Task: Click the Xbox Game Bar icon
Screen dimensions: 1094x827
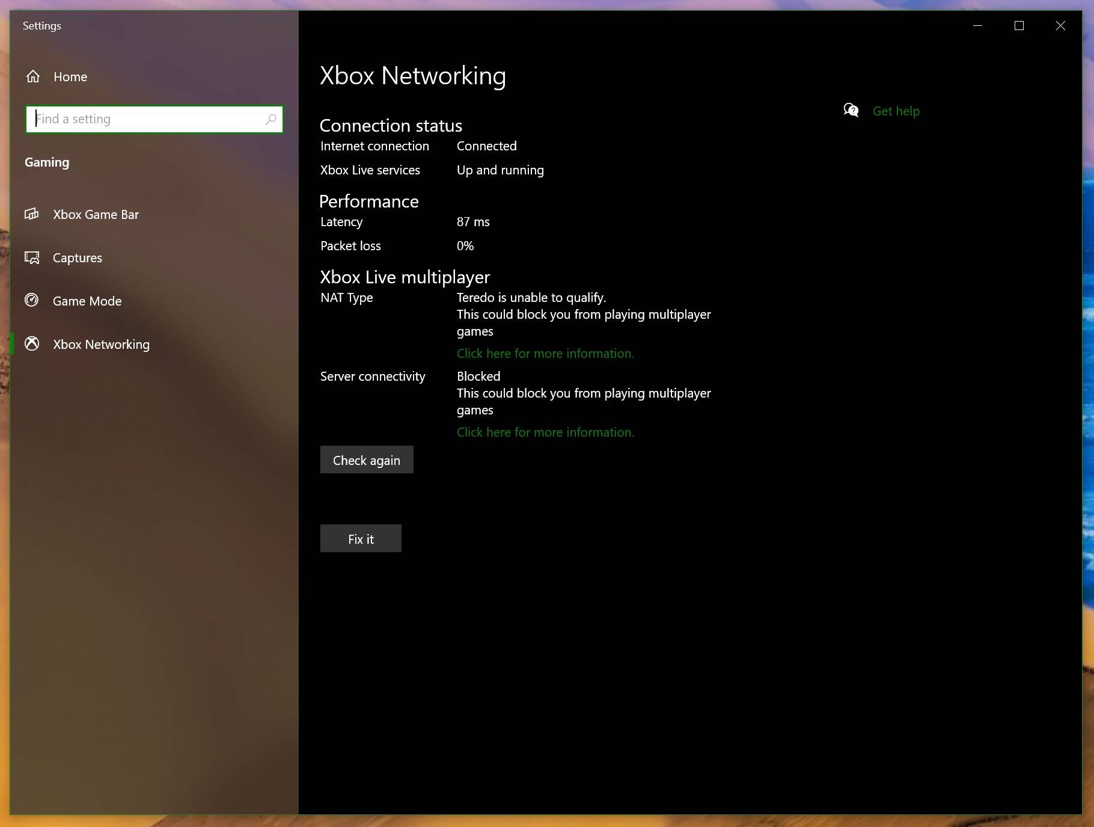Action: (x=32, y=214)
